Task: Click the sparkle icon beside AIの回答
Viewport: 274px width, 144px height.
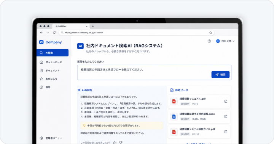Action: coord(79,90)
